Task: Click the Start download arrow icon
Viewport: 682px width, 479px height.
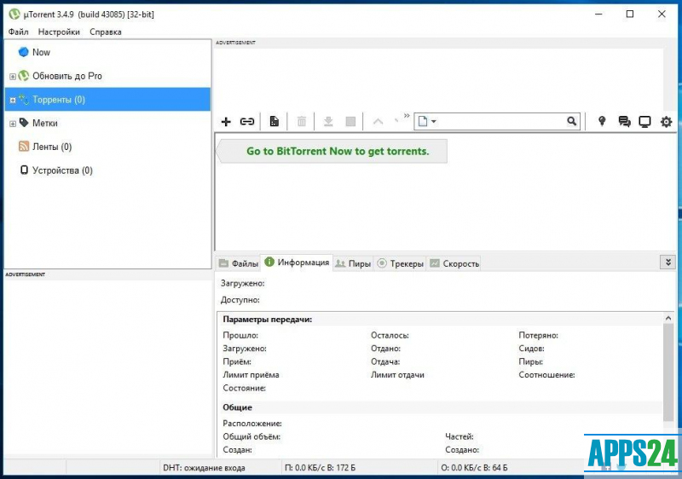Action: tap(328, 121)
